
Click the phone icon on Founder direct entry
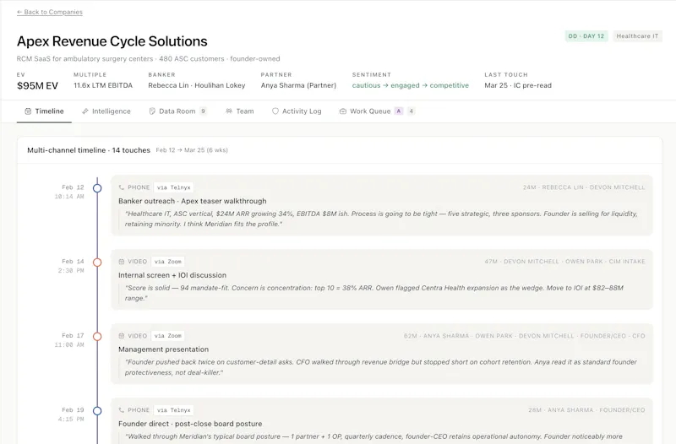[x=122, y=410]
